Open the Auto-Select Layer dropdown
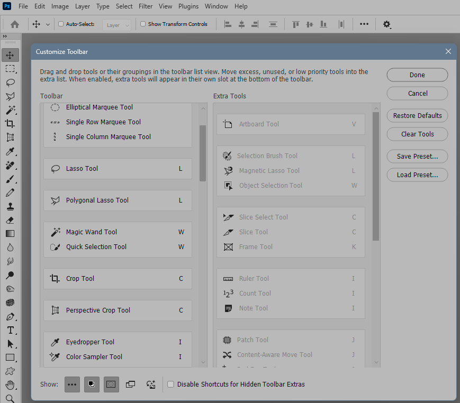This screenshot has height=403, width=460. pos(117,25)
